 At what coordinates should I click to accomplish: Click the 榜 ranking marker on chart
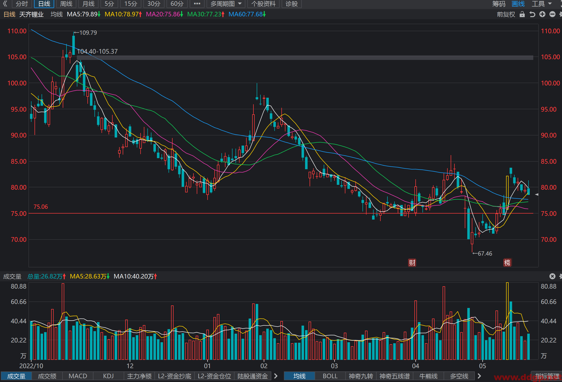coord(507,263)
